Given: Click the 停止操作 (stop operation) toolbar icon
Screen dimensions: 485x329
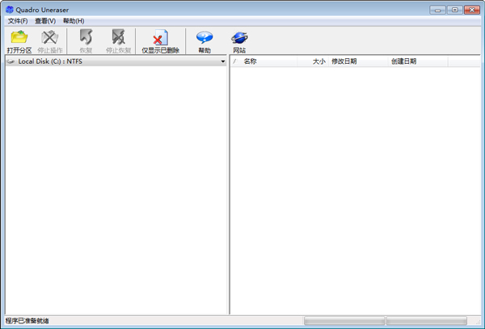Looking at the screenshot, I should [50, 37].
